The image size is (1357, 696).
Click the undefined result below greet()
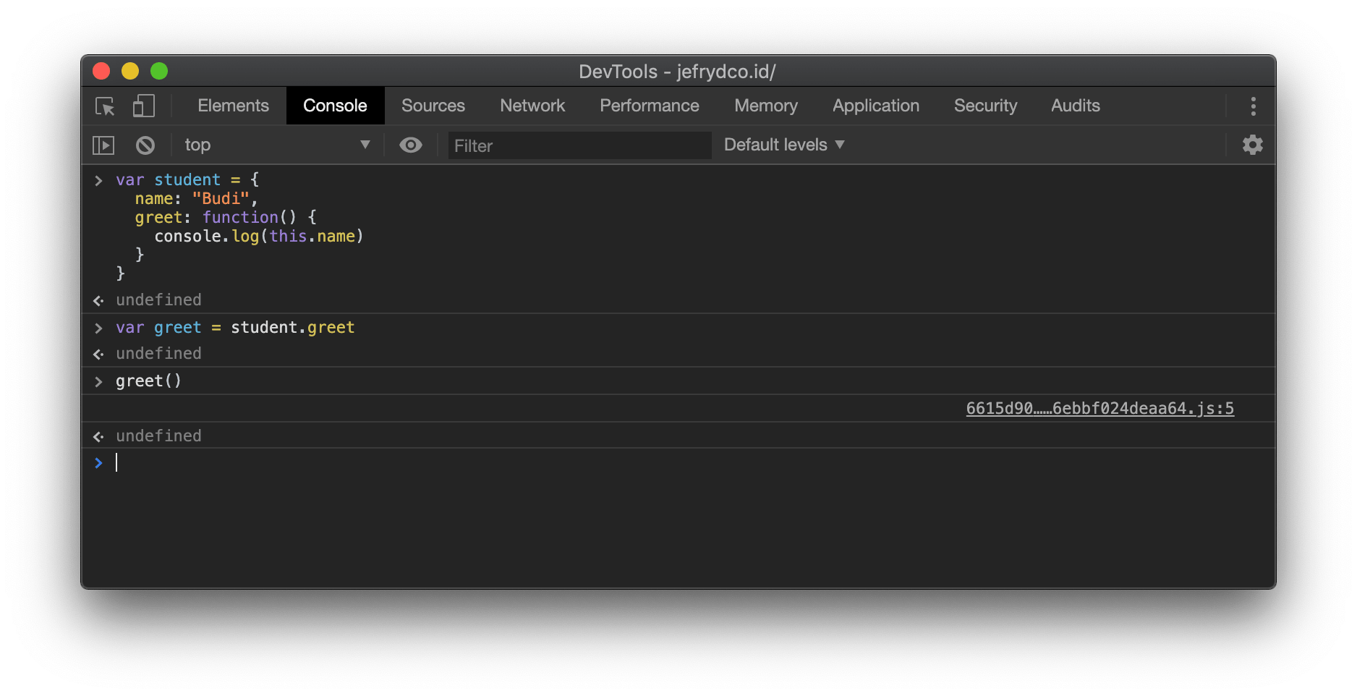158,436
